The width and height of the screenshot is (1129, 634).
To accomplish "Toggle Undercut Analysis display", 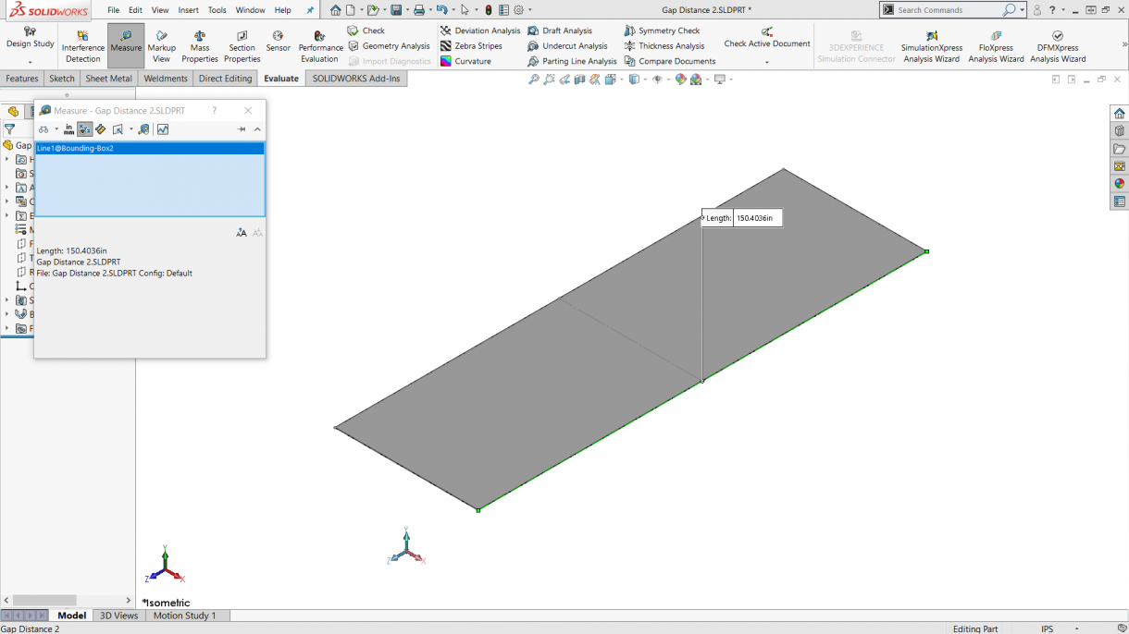I will point(567,46).
